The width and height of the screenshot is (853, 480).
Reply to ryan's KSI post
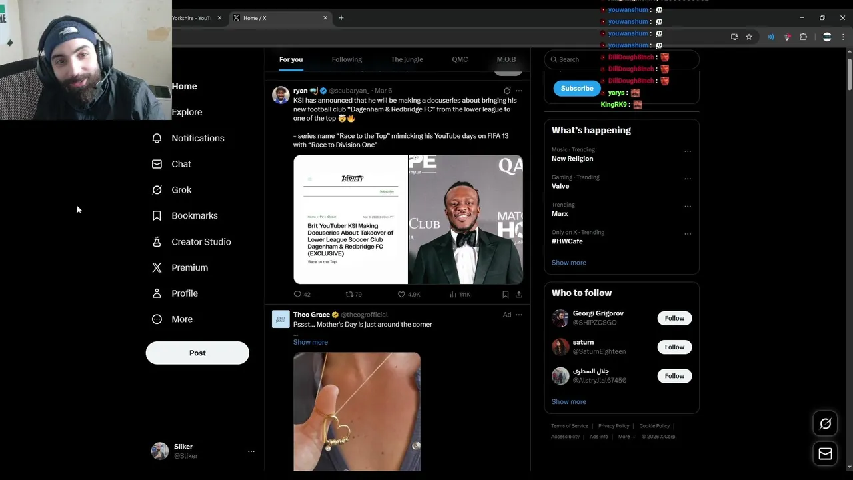(297, 294)
